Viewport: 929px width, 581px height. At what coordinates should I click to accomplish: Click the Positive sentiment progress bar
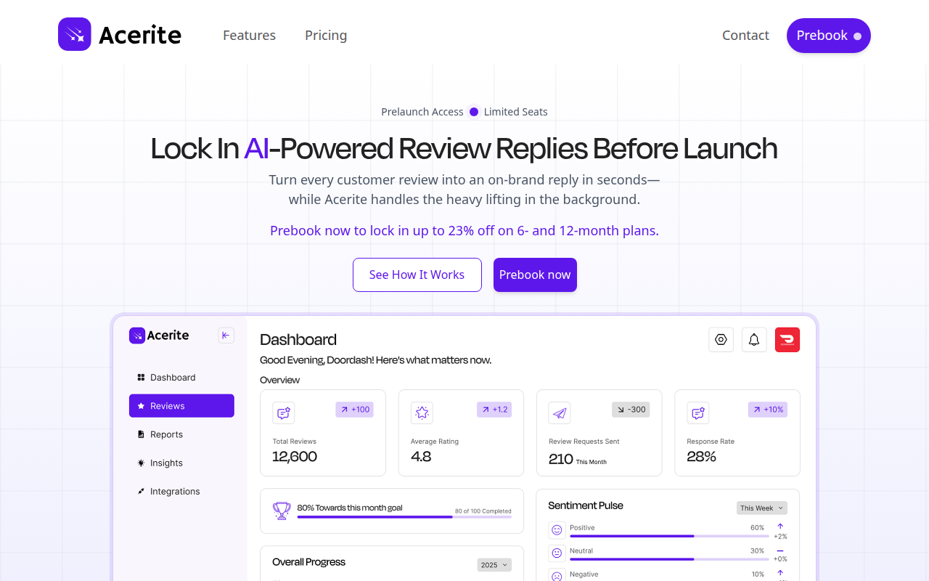click(669, 536)
